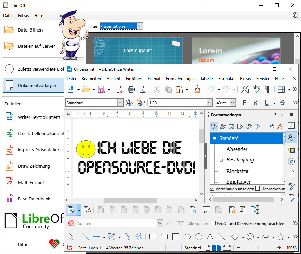The image size is (301, 254).
Task: Expand the Beschriftung tree item
Action: click(221, 160)
